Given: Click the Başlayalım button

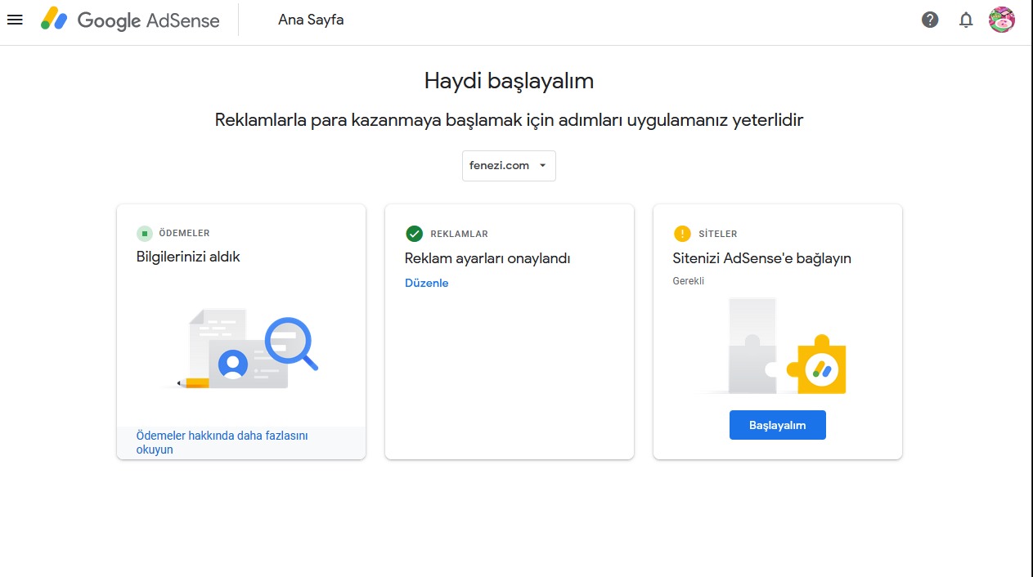Looking at the screenshot, I should coord(778,425).
